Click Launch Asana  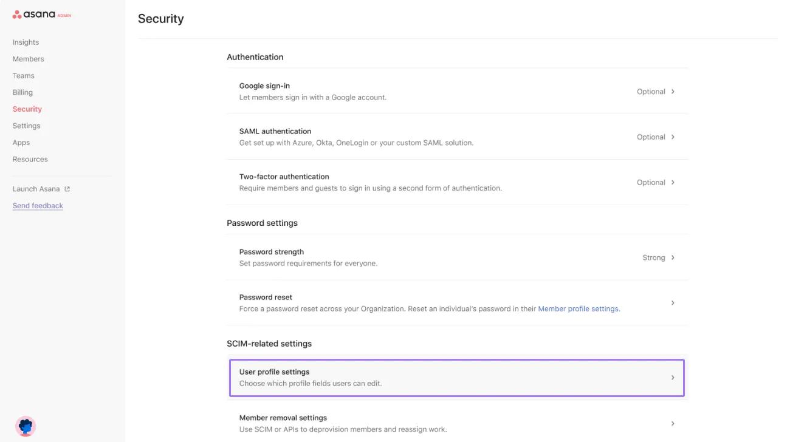click(x=36, y=188)
